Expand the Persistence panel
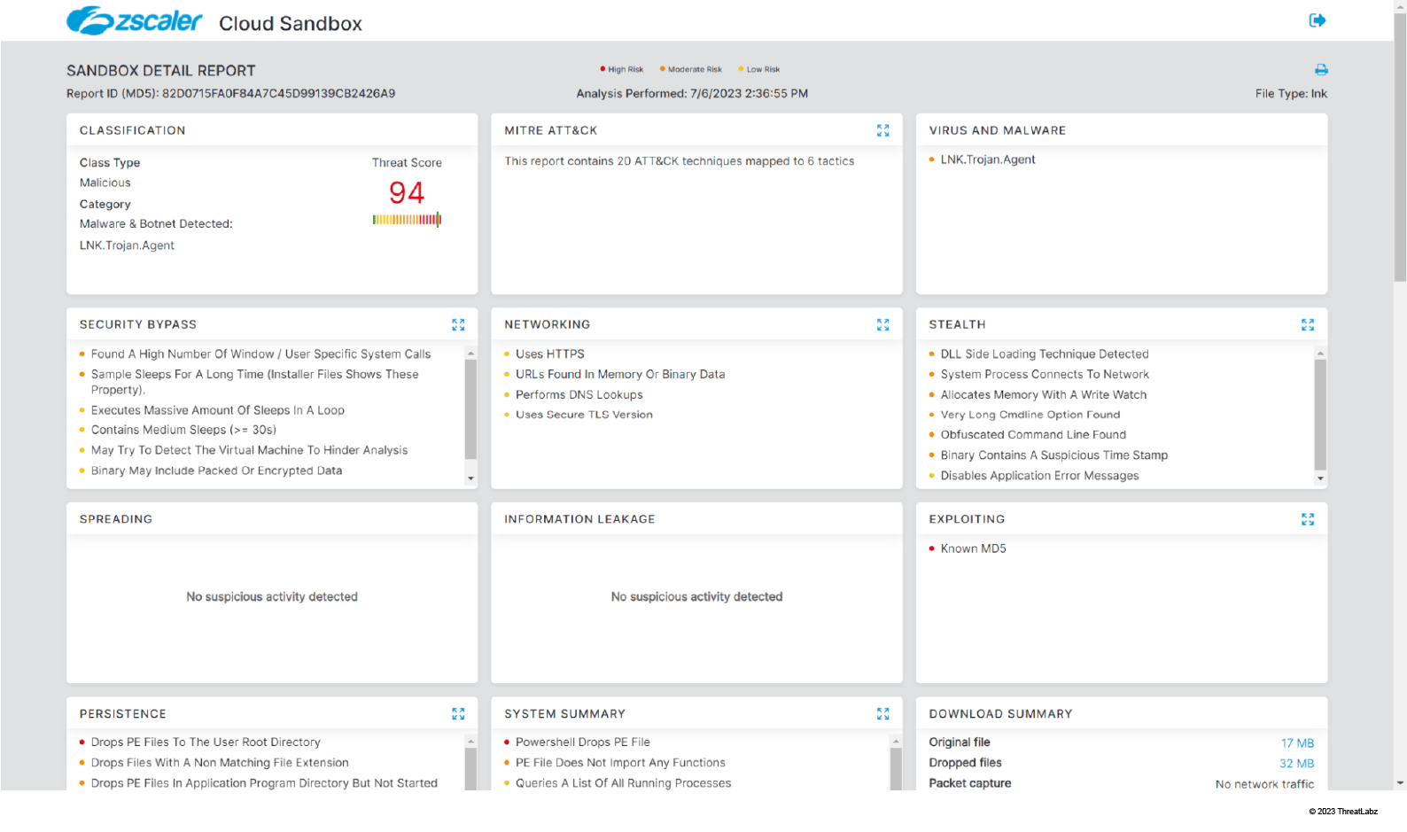This screenshot has height=832, width=1407. click(x=458, y=714)
